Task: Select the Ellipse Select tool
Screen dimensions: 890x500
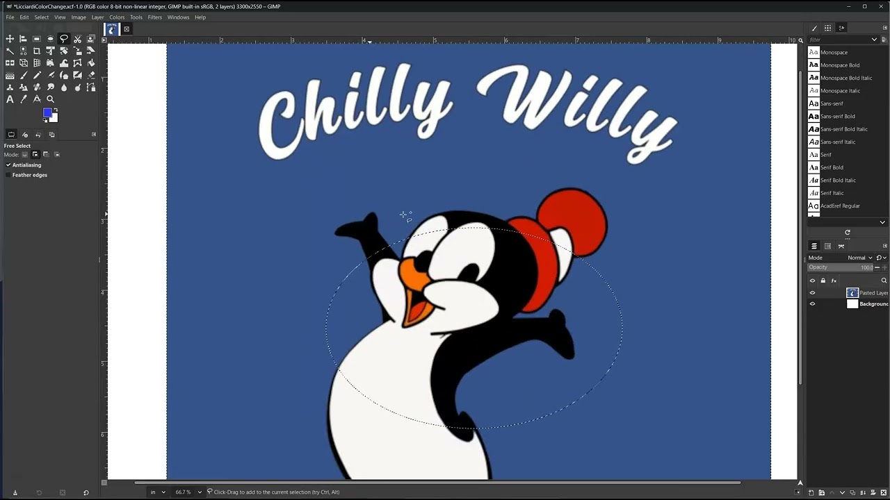Action: tap(50, 39)
